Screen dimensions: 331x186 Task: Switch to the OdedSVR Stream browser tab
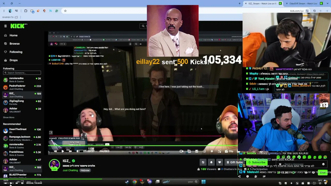click(x=304, y=3)
